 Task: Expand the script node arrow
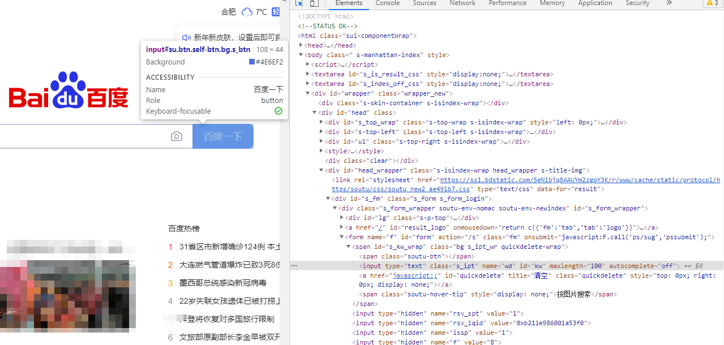point(308,64)
